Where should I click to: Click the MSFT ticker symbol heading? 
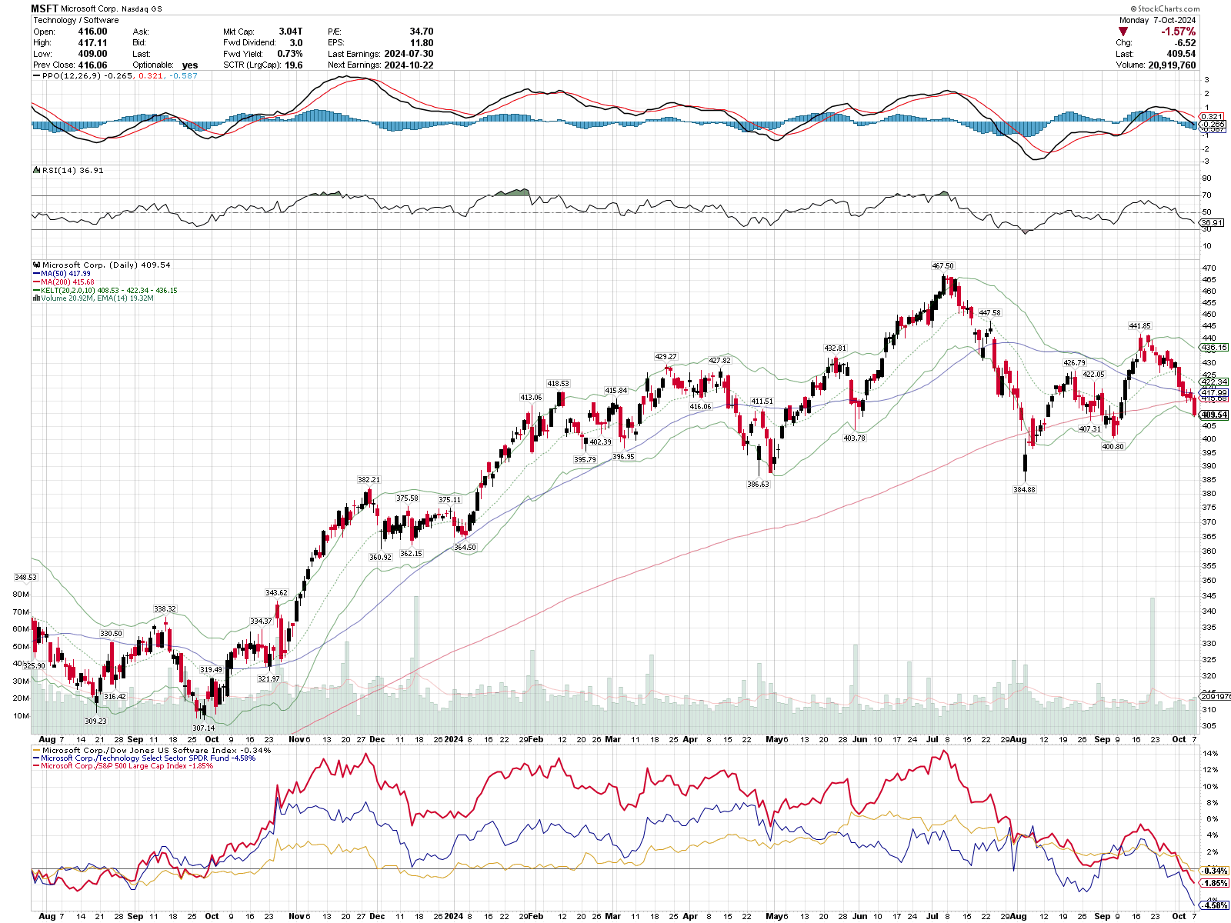point(45,8)
